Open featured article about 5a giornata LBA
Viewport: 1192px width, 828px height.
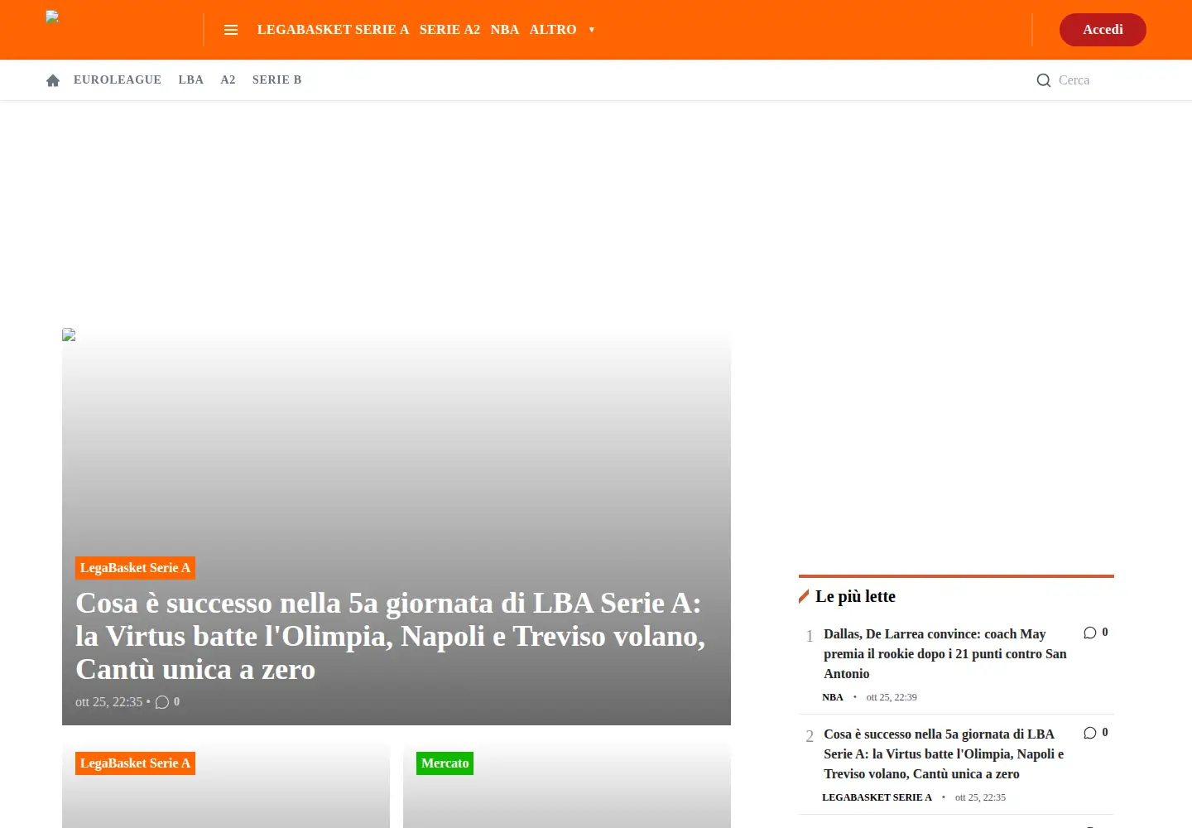(x=390, y=636)
